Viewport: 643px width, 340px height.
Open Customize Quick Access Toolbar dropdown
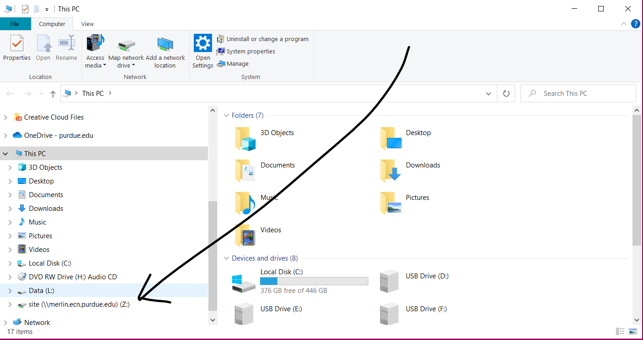point(47,9)
